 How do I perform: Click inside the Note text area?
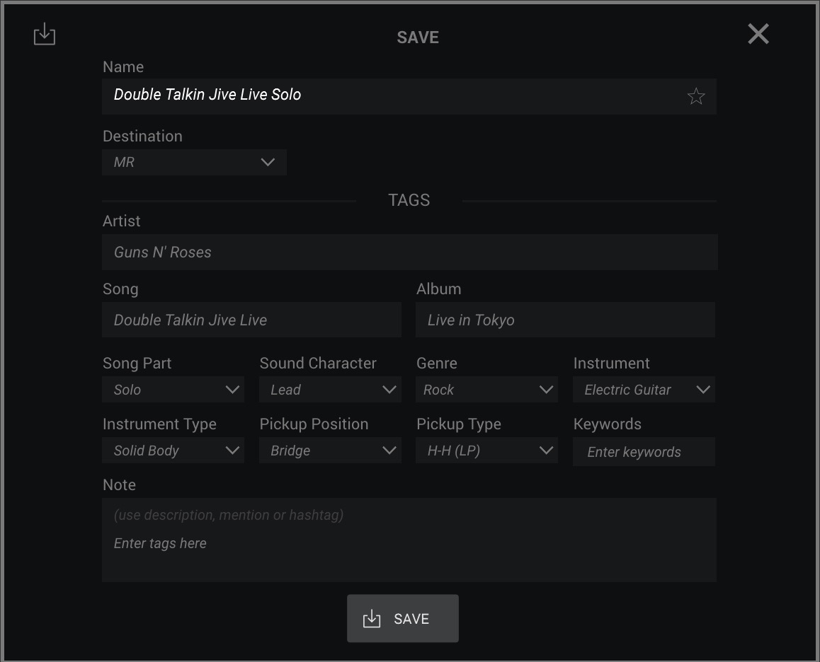pos(409,540)
